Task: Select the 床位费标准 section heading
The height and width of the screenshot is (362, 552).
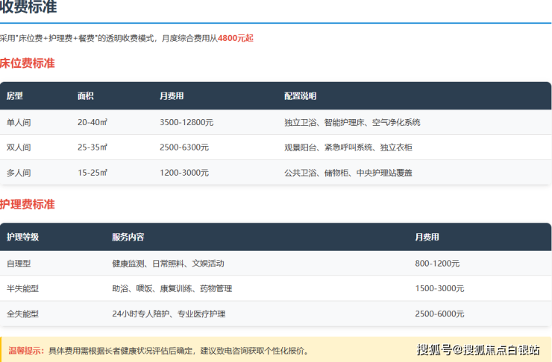Action: (28, 63)
